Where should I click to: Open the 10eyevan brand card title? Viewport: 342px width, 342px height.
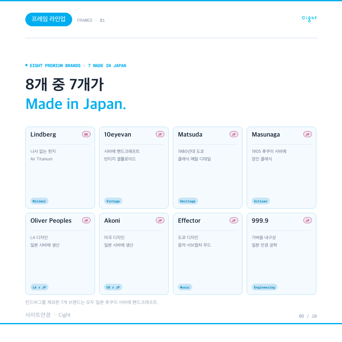[x=117, y=135]
